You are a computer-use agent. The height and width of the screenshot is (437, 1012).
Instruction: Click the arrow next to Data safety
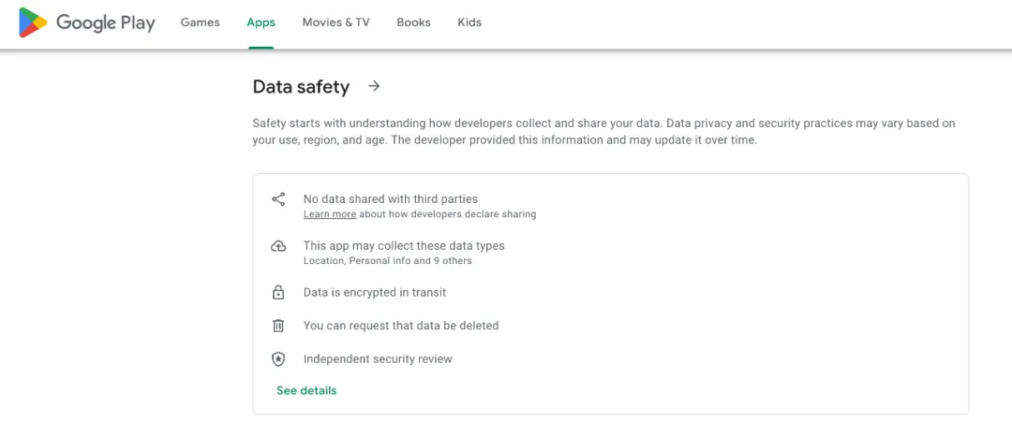(x=374, y=86)
